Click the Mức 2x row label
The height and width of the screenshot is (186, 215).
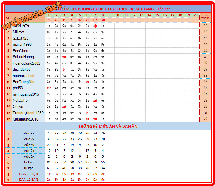(x=29, y=151)
